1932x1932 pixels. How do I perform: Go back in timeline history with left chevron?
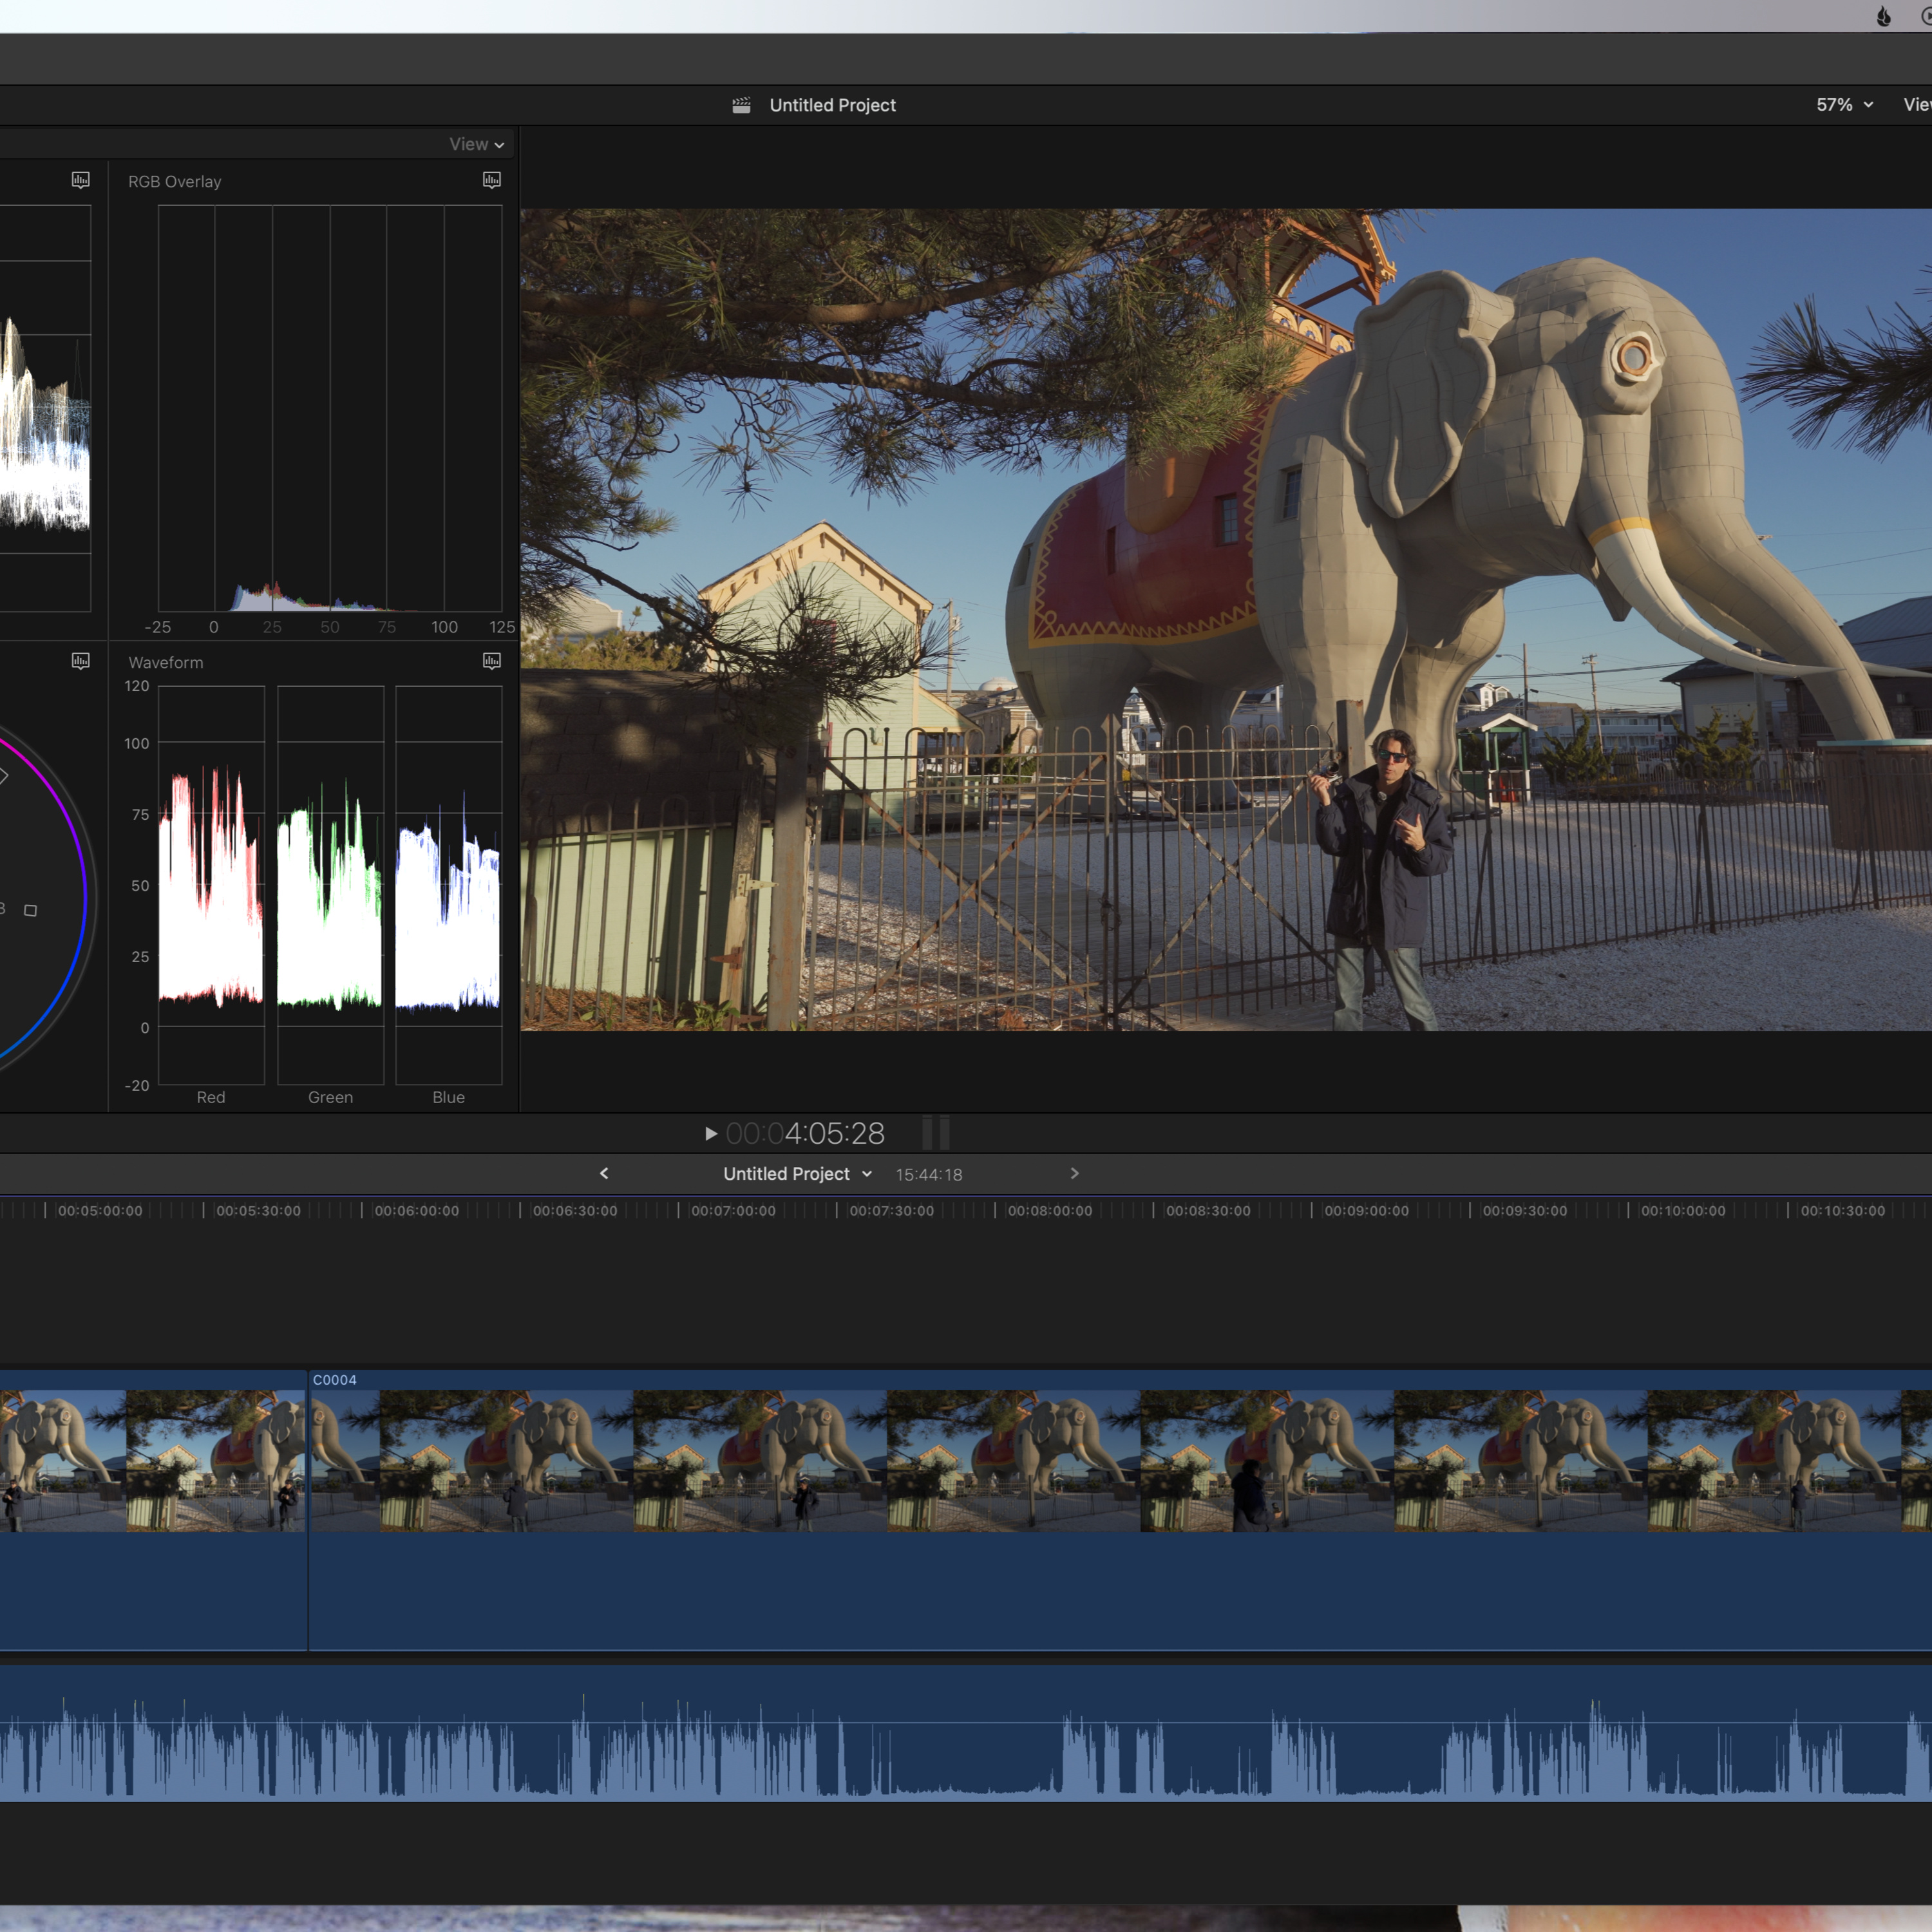604,1173
